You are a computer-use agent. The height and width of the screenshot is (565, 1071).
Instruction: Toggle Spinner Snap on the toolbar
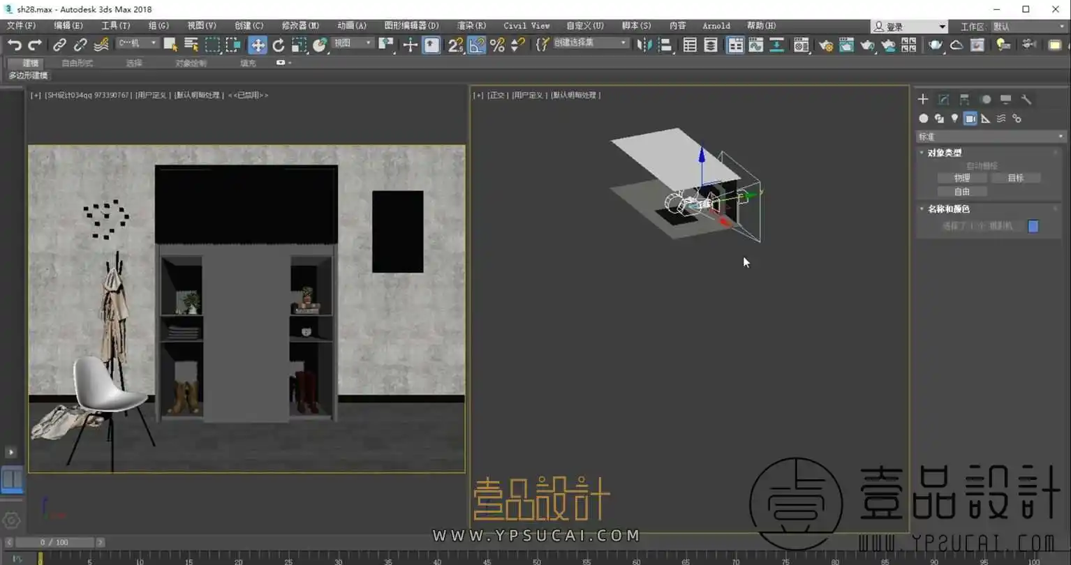[x=518, y=45]
